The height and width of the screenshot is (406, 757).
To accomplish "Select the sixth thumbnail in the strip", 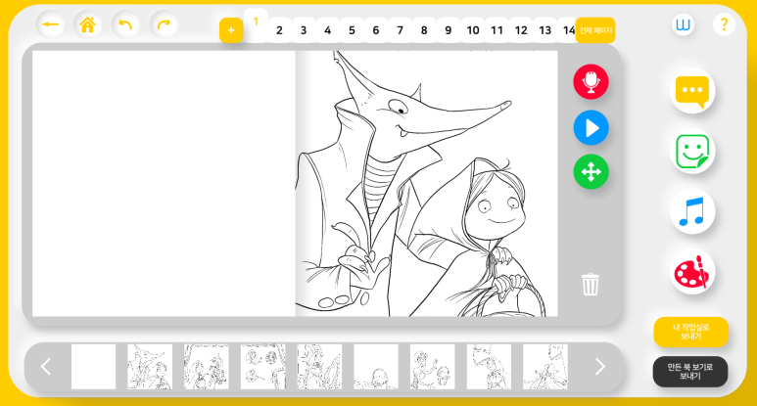I will click(376, 367).
